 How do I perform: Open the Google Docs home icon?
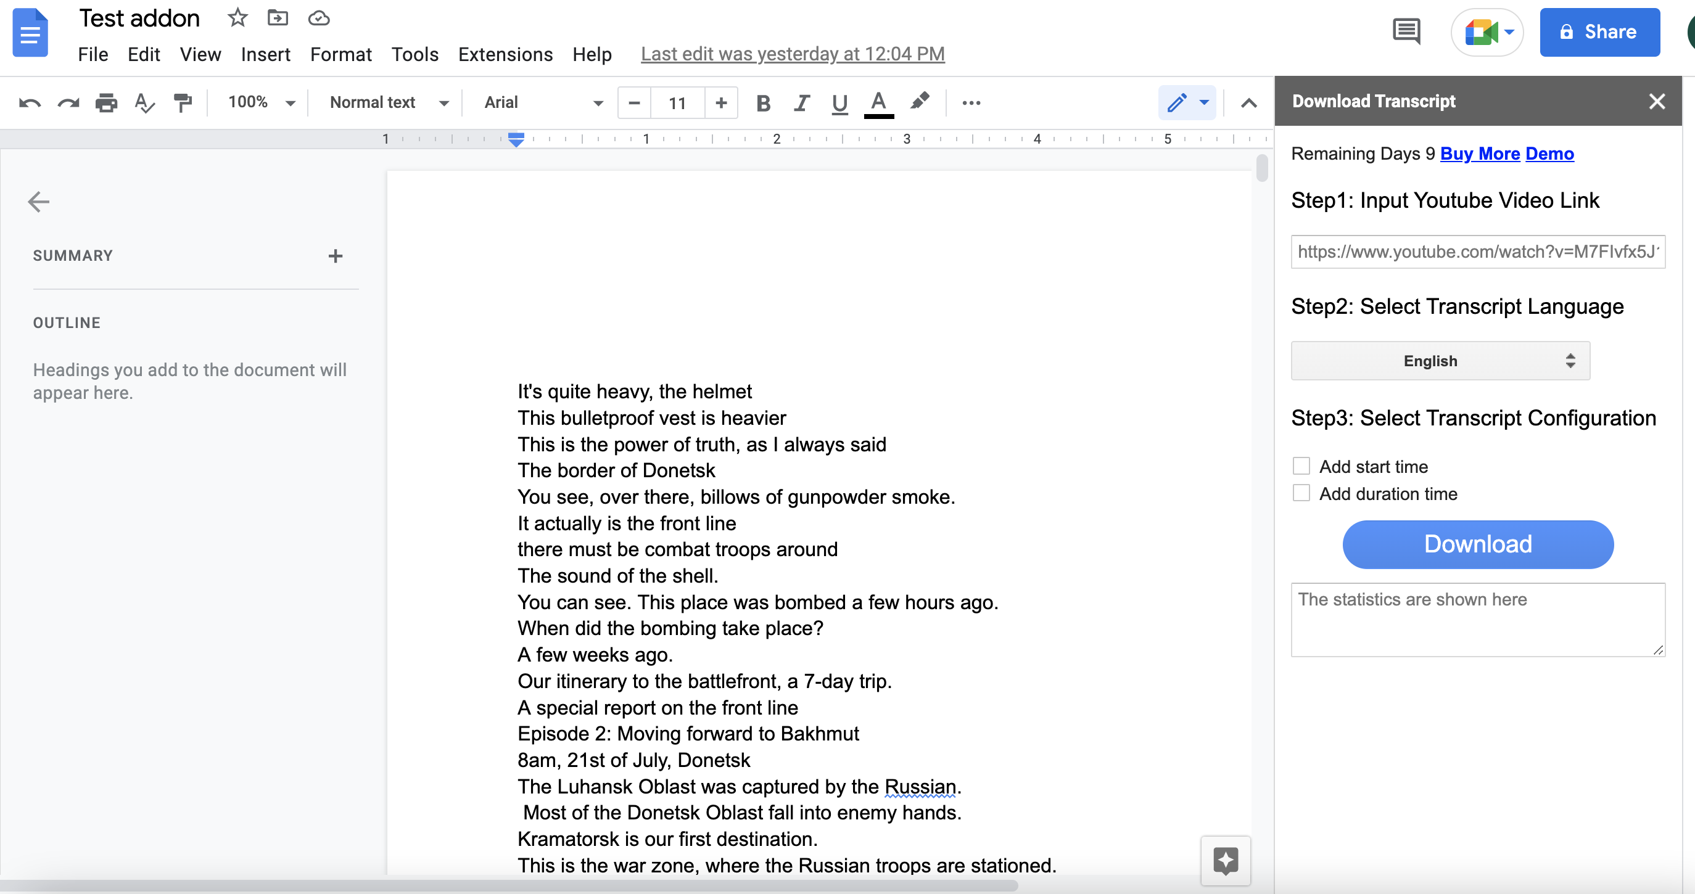tap(30, 33)
